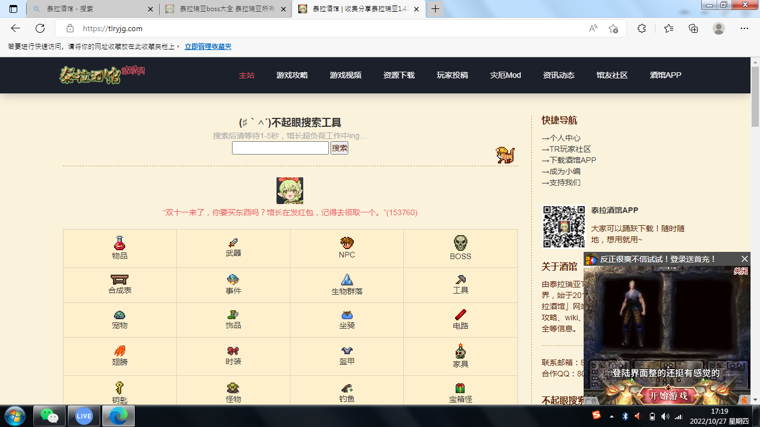Select the 生物群落 biome icon
The height and width of the screenshot is (427, 760).
point(347,279)
